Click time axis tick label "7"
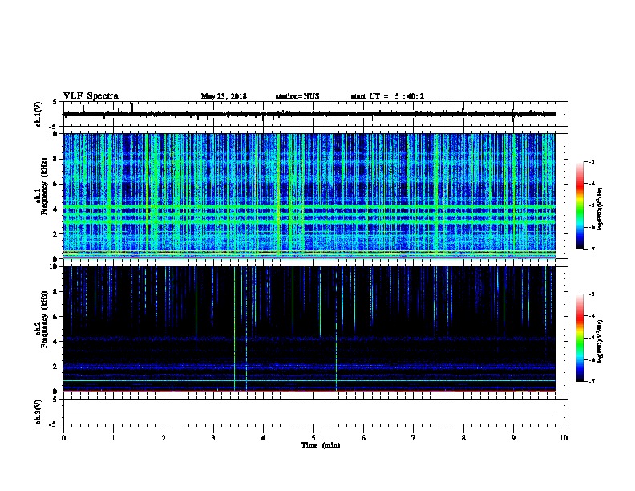This screenshot has height=491, width=635. 414,438
